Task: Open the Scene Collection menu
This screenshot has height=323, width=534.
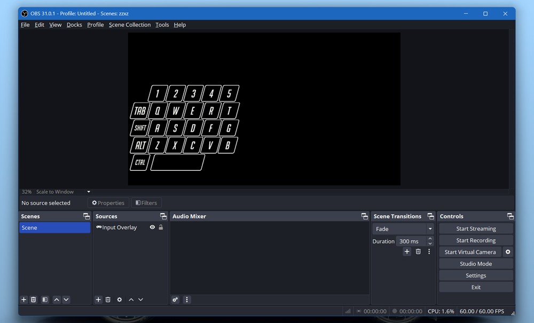Action: [130, 25]
